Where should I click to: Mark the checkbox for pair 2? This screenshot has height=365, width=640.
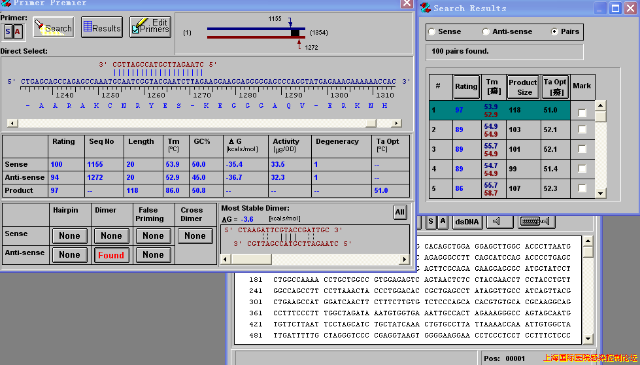(582, 130)
